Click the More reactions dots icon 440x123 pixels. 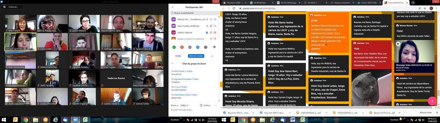[206, 47]
